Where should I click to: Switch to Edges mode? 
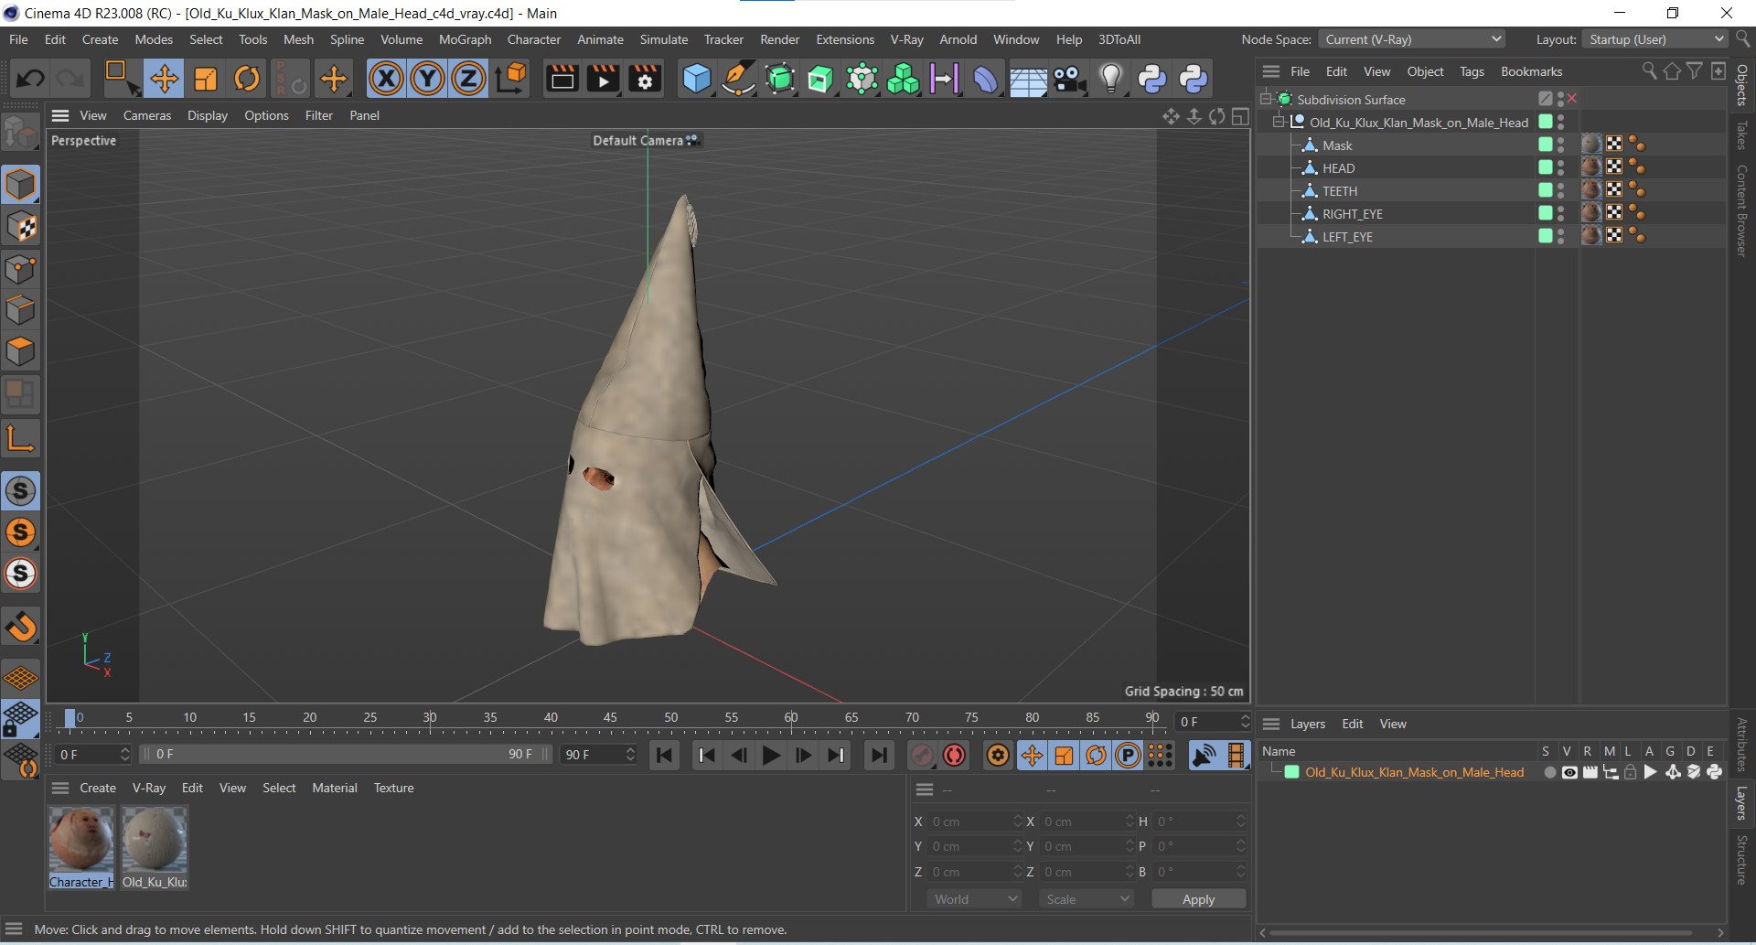[x=20, y=310]
